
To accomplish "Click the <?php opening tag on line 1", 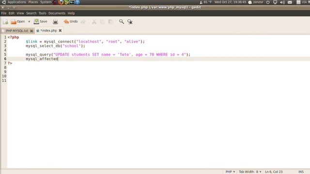I will [13, 37].
